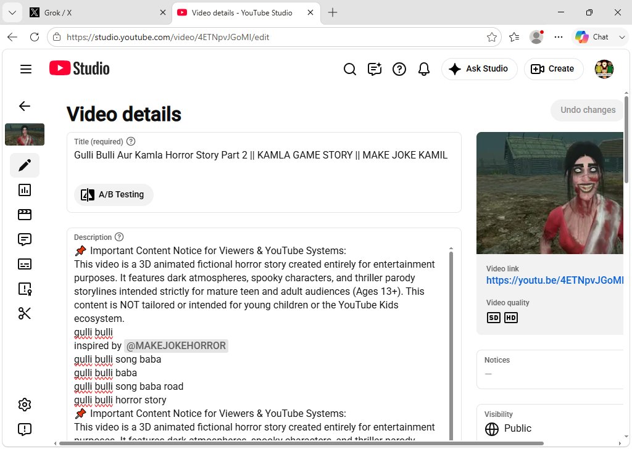
Task: Click the horizontal page scrollbar
Action: [301, 444]
